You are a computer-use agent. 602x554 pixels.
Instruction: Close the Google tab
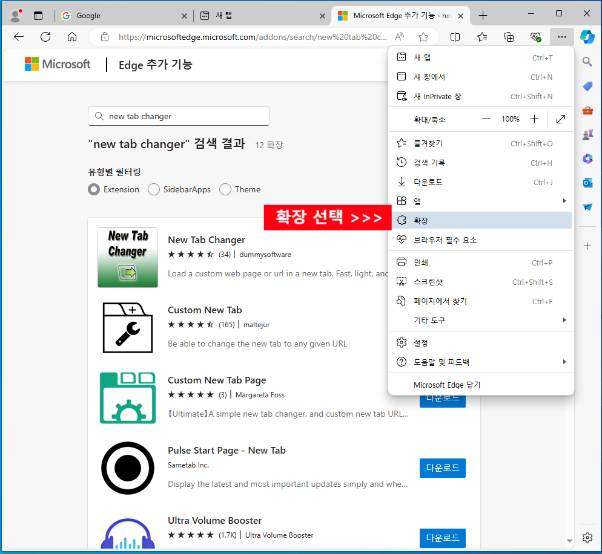coord(184,16)
